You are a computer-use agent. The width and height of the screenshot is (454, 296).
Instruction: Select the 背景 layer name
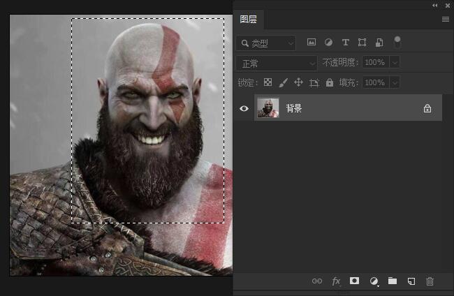pos(294,108)
